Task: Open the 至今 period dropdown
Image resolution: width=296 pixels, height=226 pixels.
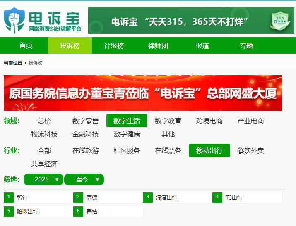Action: tap(84, 179)
